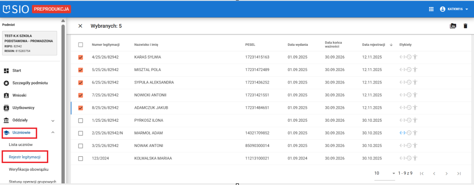Toggle the select-all header checkbox

pyautogui.click(x=81, y=45)
